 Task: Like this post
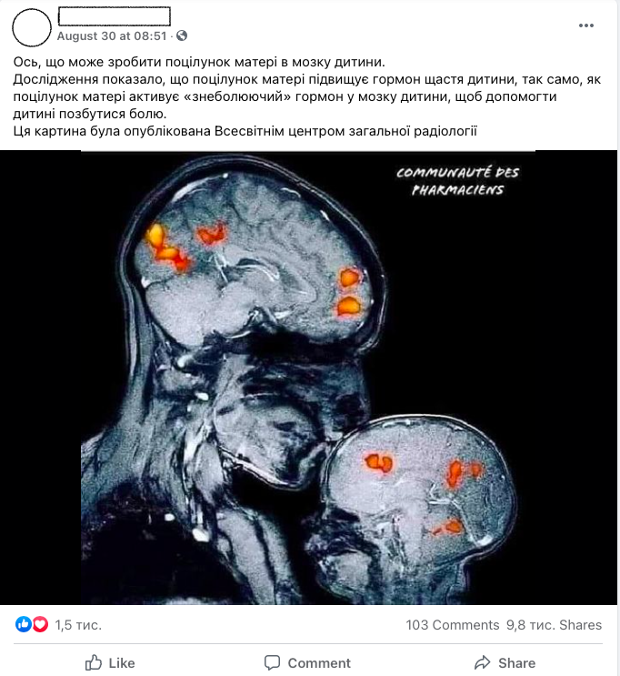110,662
